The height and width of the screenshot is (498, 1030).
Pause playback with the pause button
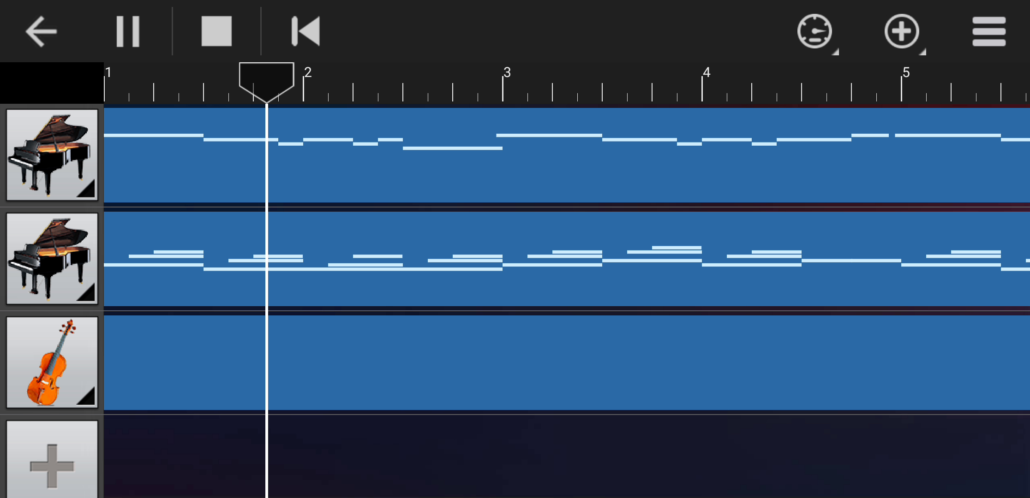coord(128,31)
